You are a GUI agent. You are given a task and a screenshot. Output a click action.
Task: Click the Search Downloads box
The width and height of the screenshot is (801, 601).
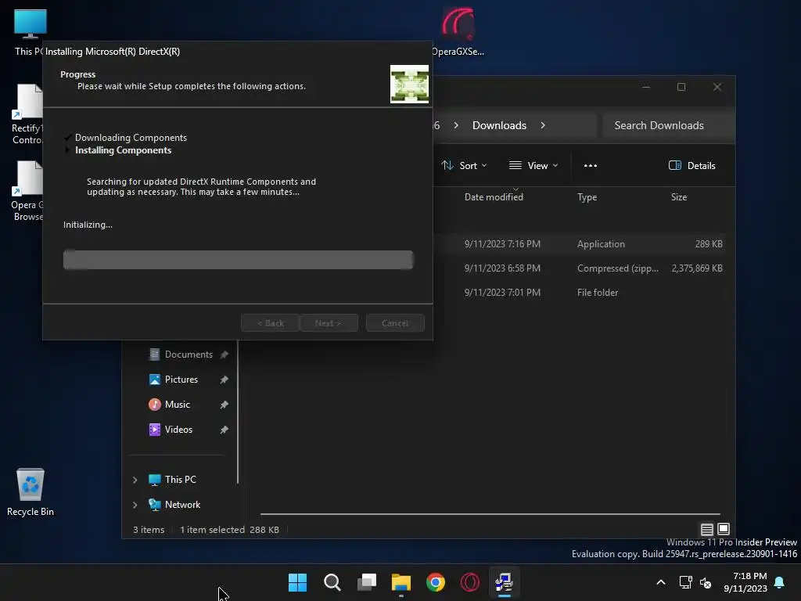tap(668, 126)
